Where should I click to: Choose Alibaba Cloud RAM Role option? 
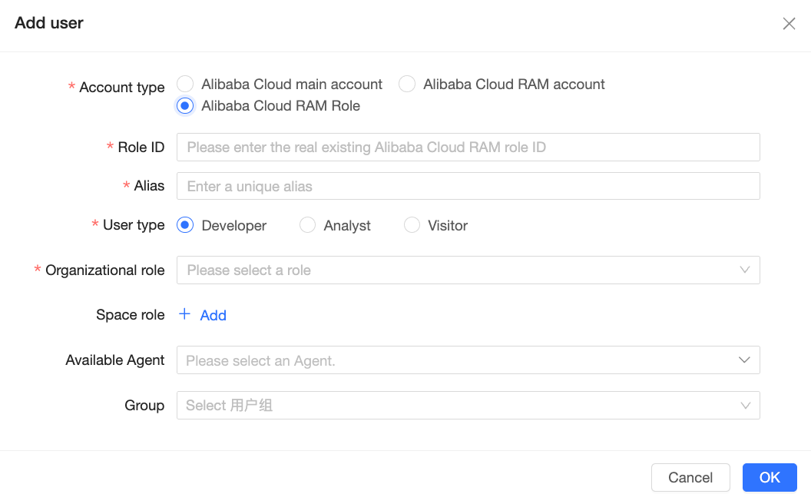(x=185, y=105)
